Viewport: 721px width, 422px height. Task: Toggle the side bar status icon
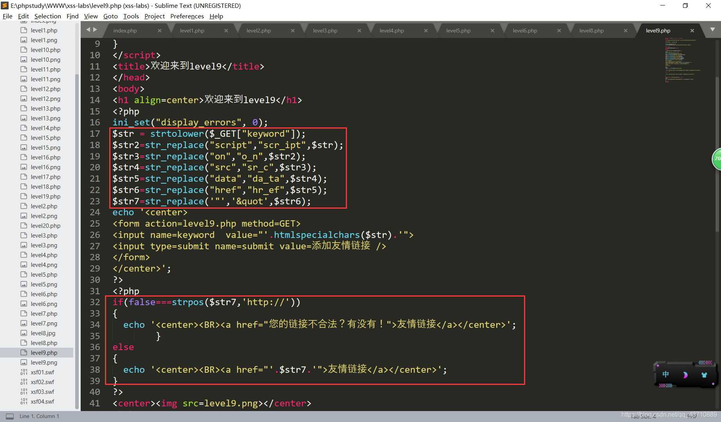(x=10, y=416)
